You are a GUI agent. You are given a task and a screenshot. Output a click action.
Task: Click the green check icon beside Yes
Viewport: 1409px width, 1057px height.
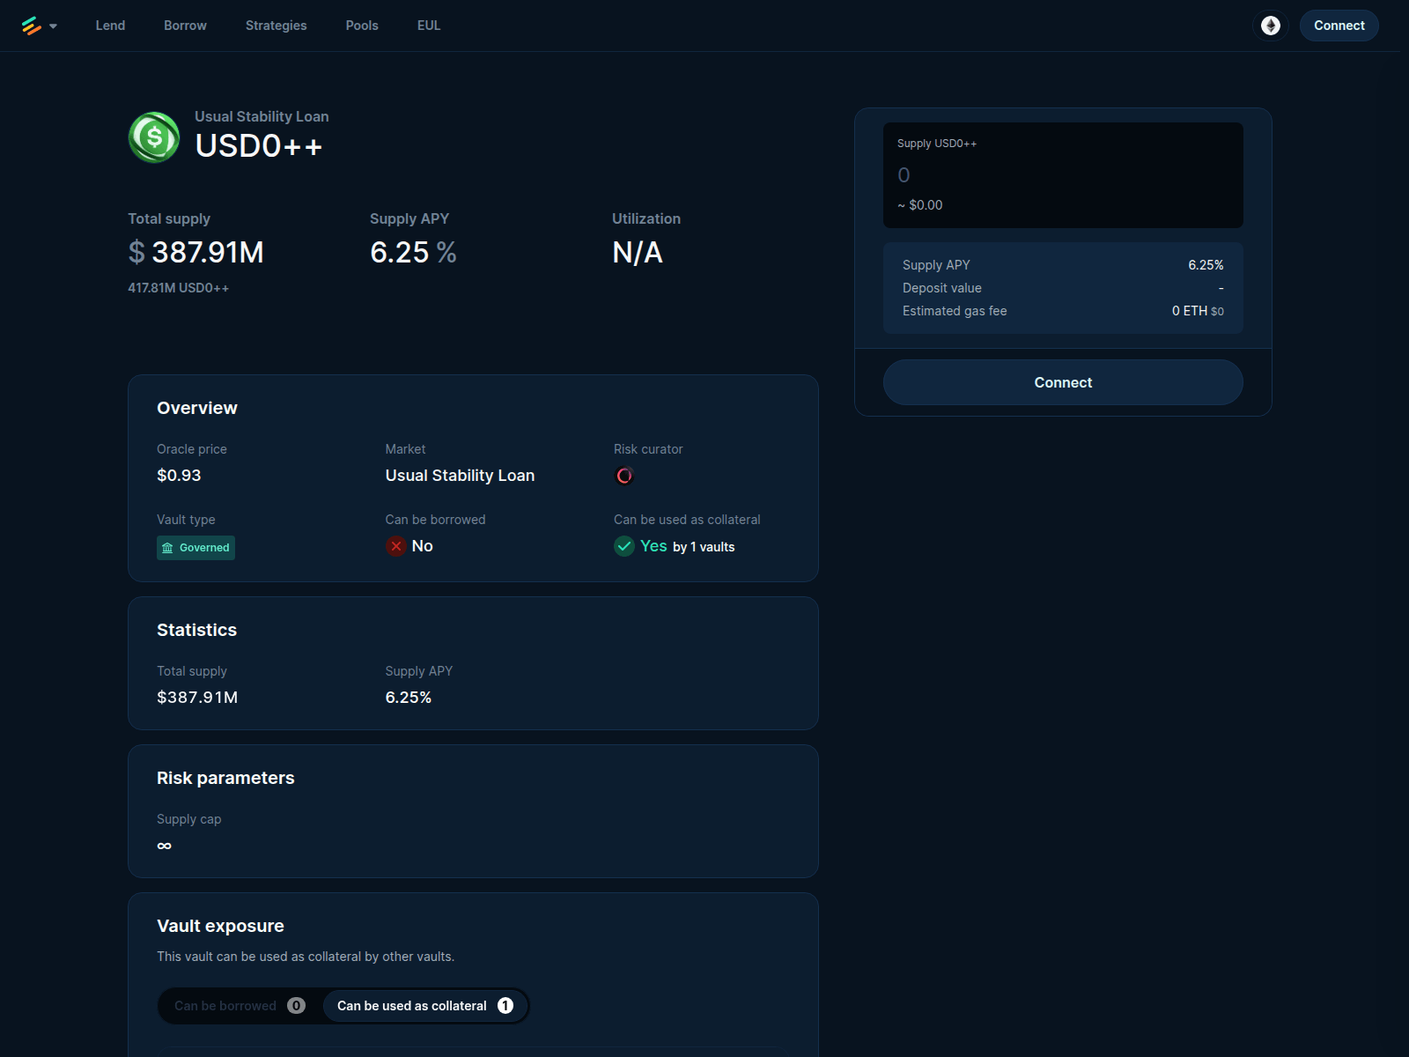[x=624, y=546]
